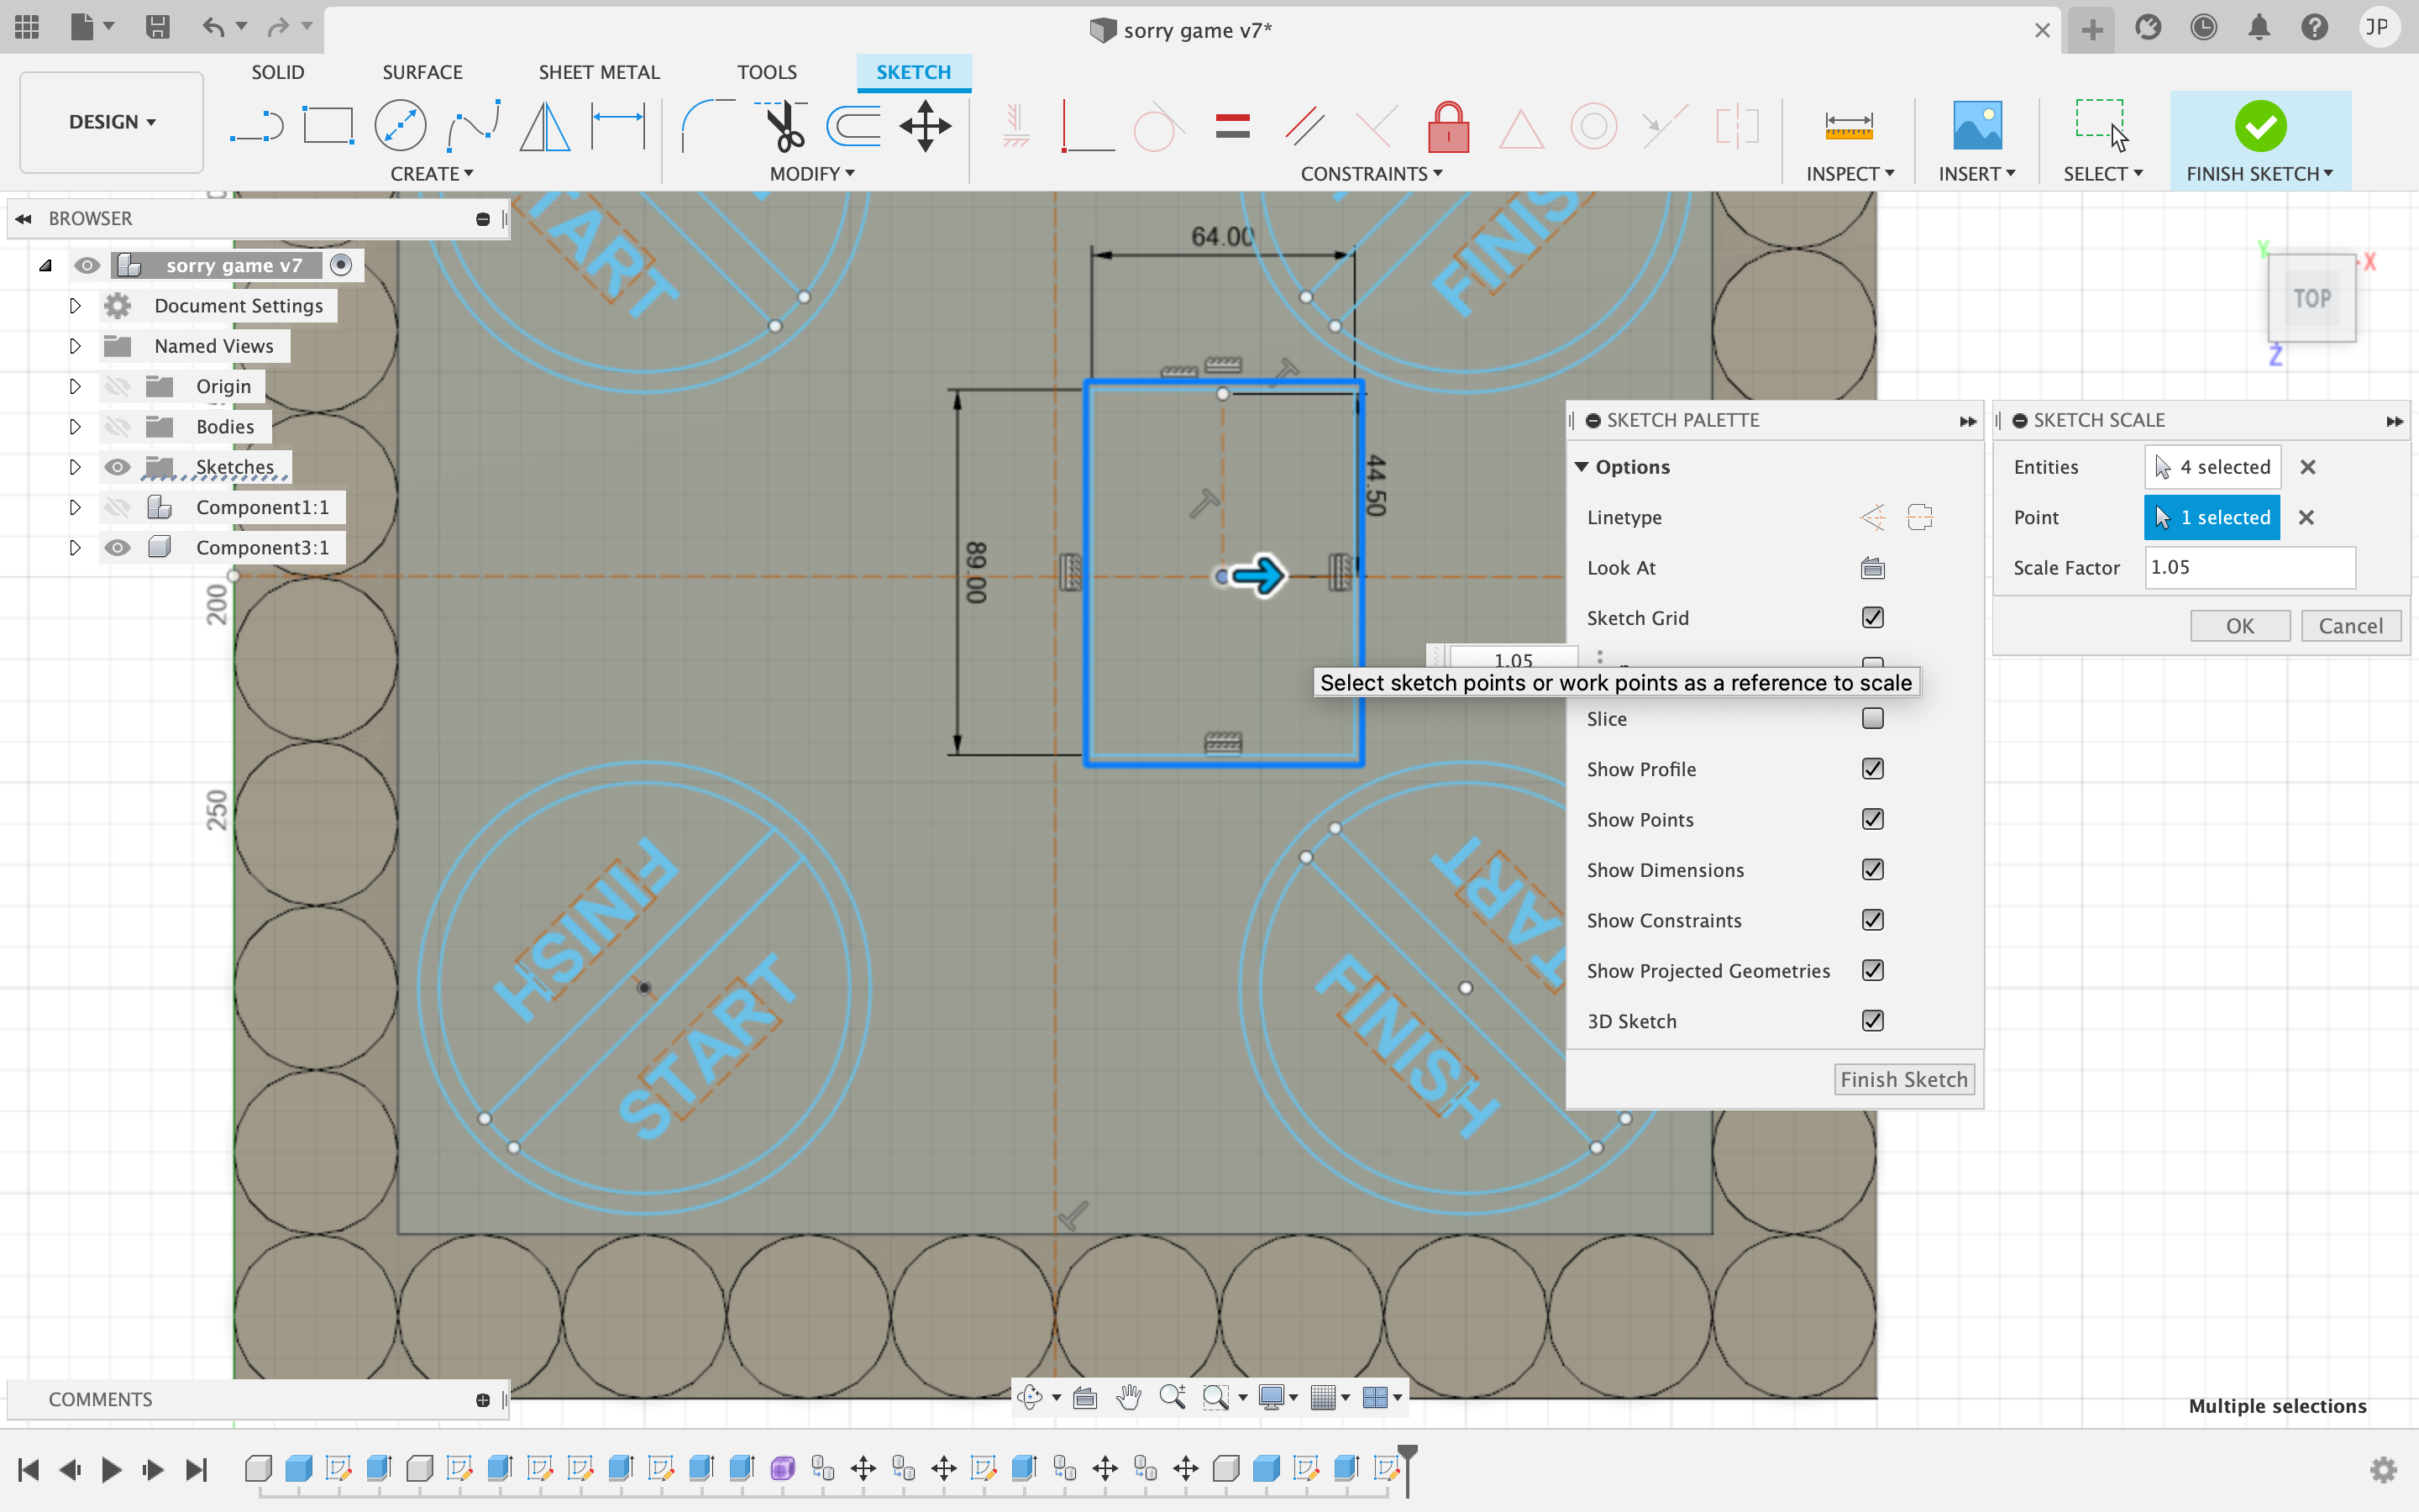Image resolution: width=2419 pixels, height=1512 pixels.
Task: Expand the Origin folder
Action: pos(75,386)
